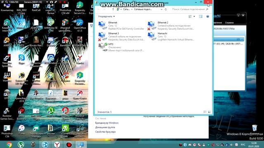Open the Warface desktop shortcut
The width and height of the screenshot is (264, 148).
[x=7, y=77]
